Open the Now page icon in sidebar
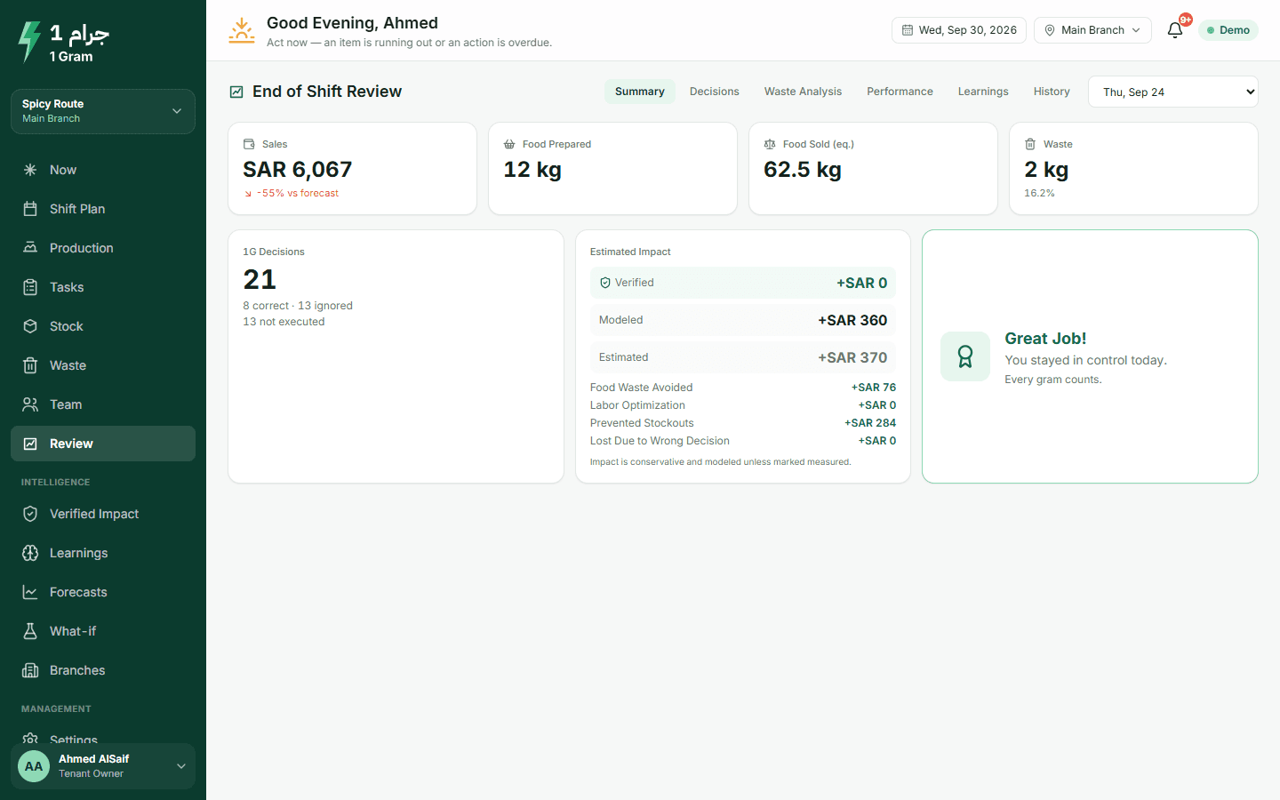Viewport: 1280px width, 800px height. click(30, 170)
